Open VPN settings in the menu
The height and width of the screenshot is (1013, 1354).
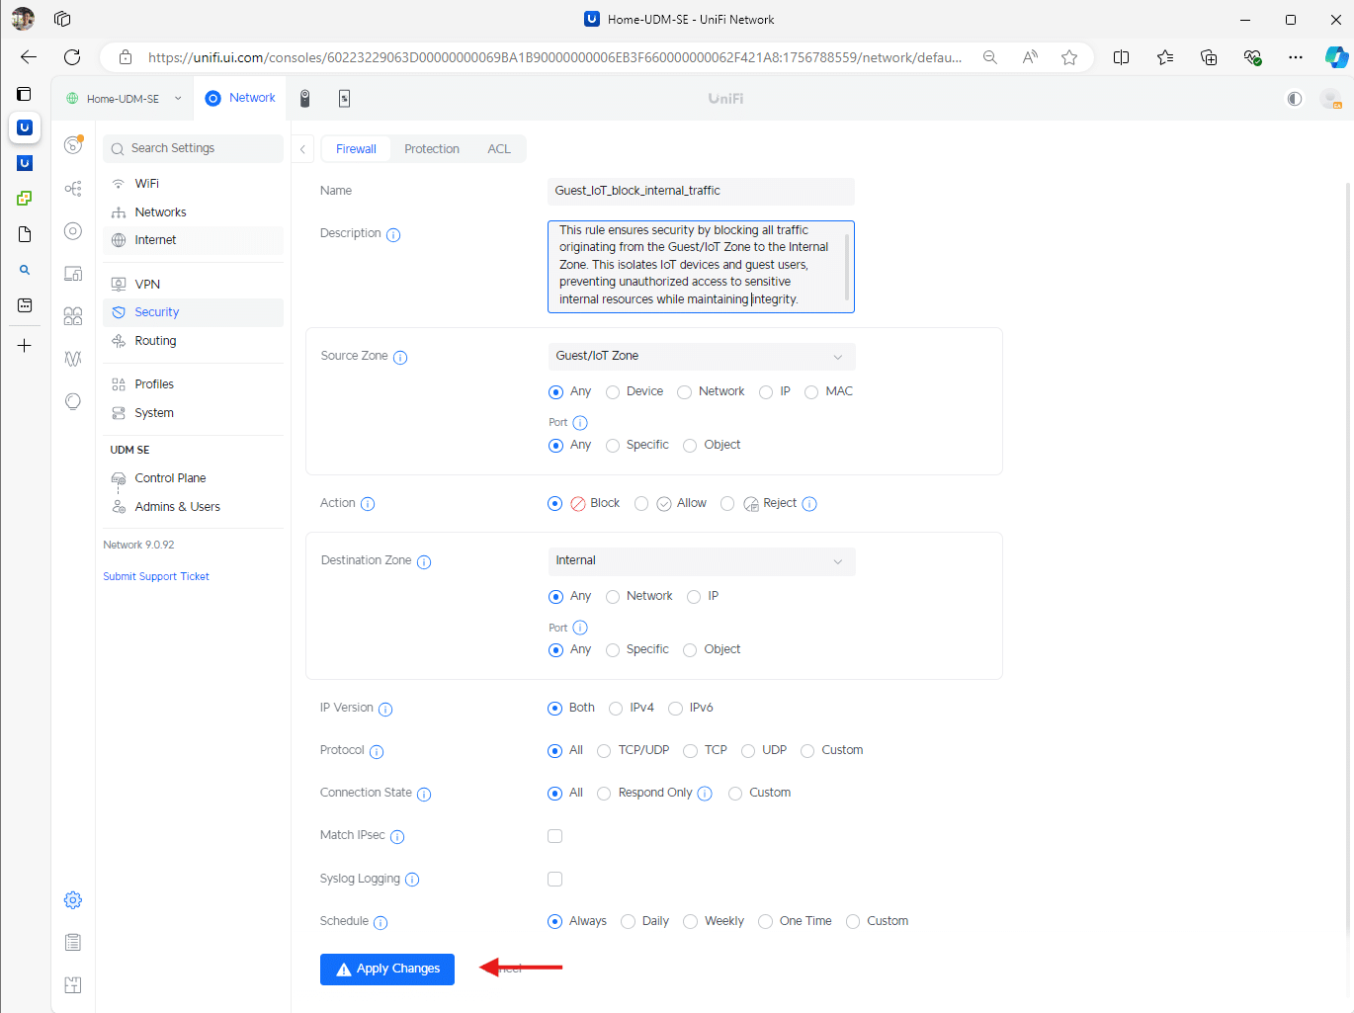[x=193, y=284]
